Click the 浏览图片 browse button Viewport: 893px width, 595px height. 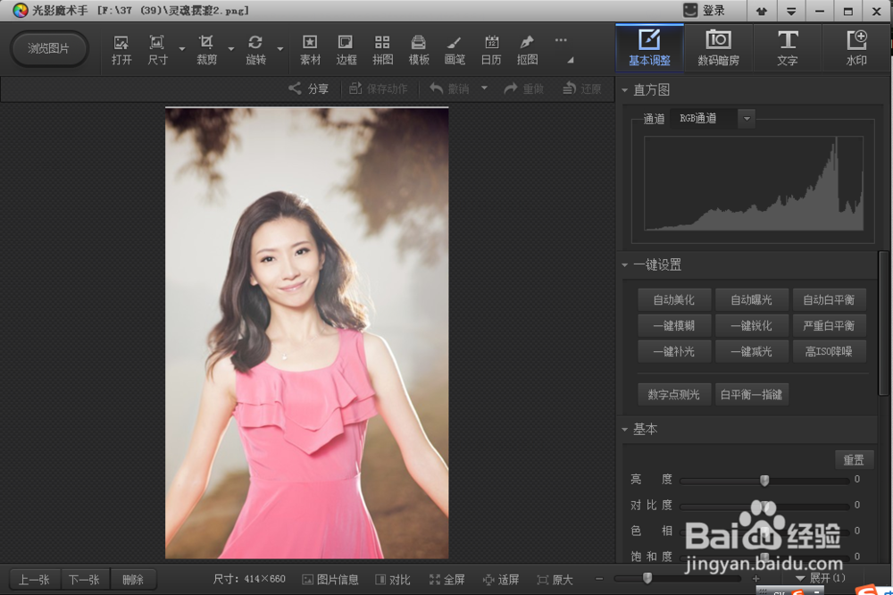tap(49, 48)
